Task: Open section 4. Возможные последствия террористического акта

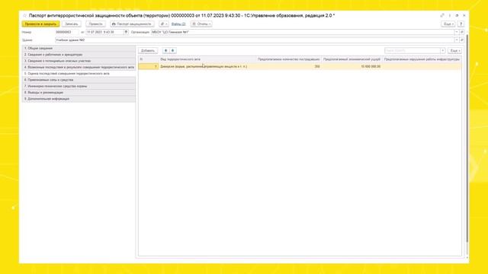Action: click(x=79, y=67)
